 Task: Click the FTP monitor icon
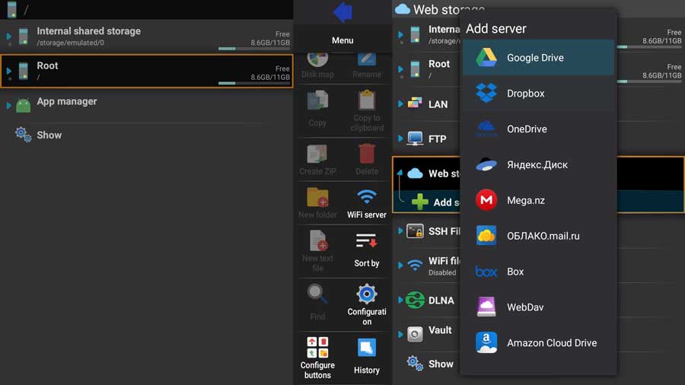[x=415, y=138]
